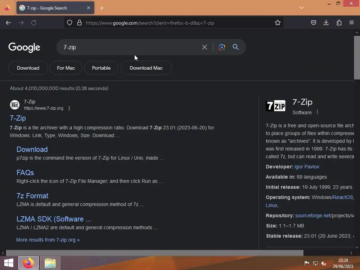Open the tracking protection shield icon

click(x=70, y=23)
